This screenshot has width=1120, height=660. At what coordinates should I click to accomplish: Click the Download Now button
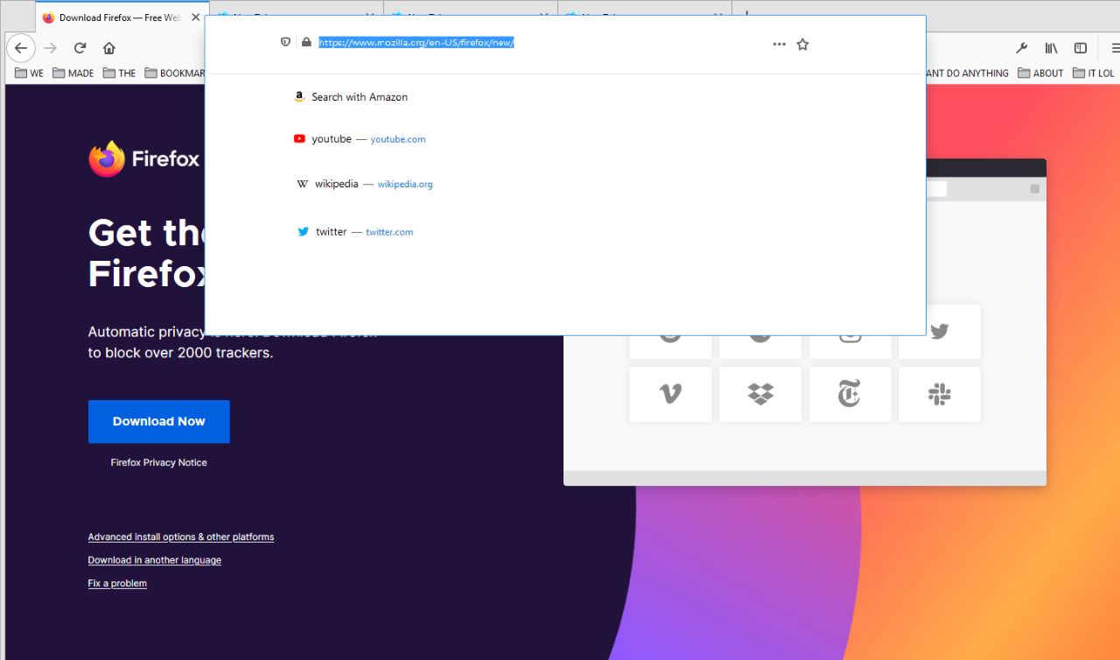click(159, 421)
